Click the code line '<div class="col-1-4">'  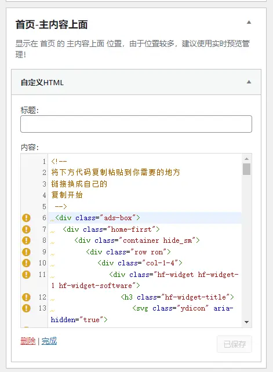click(140, 263)
